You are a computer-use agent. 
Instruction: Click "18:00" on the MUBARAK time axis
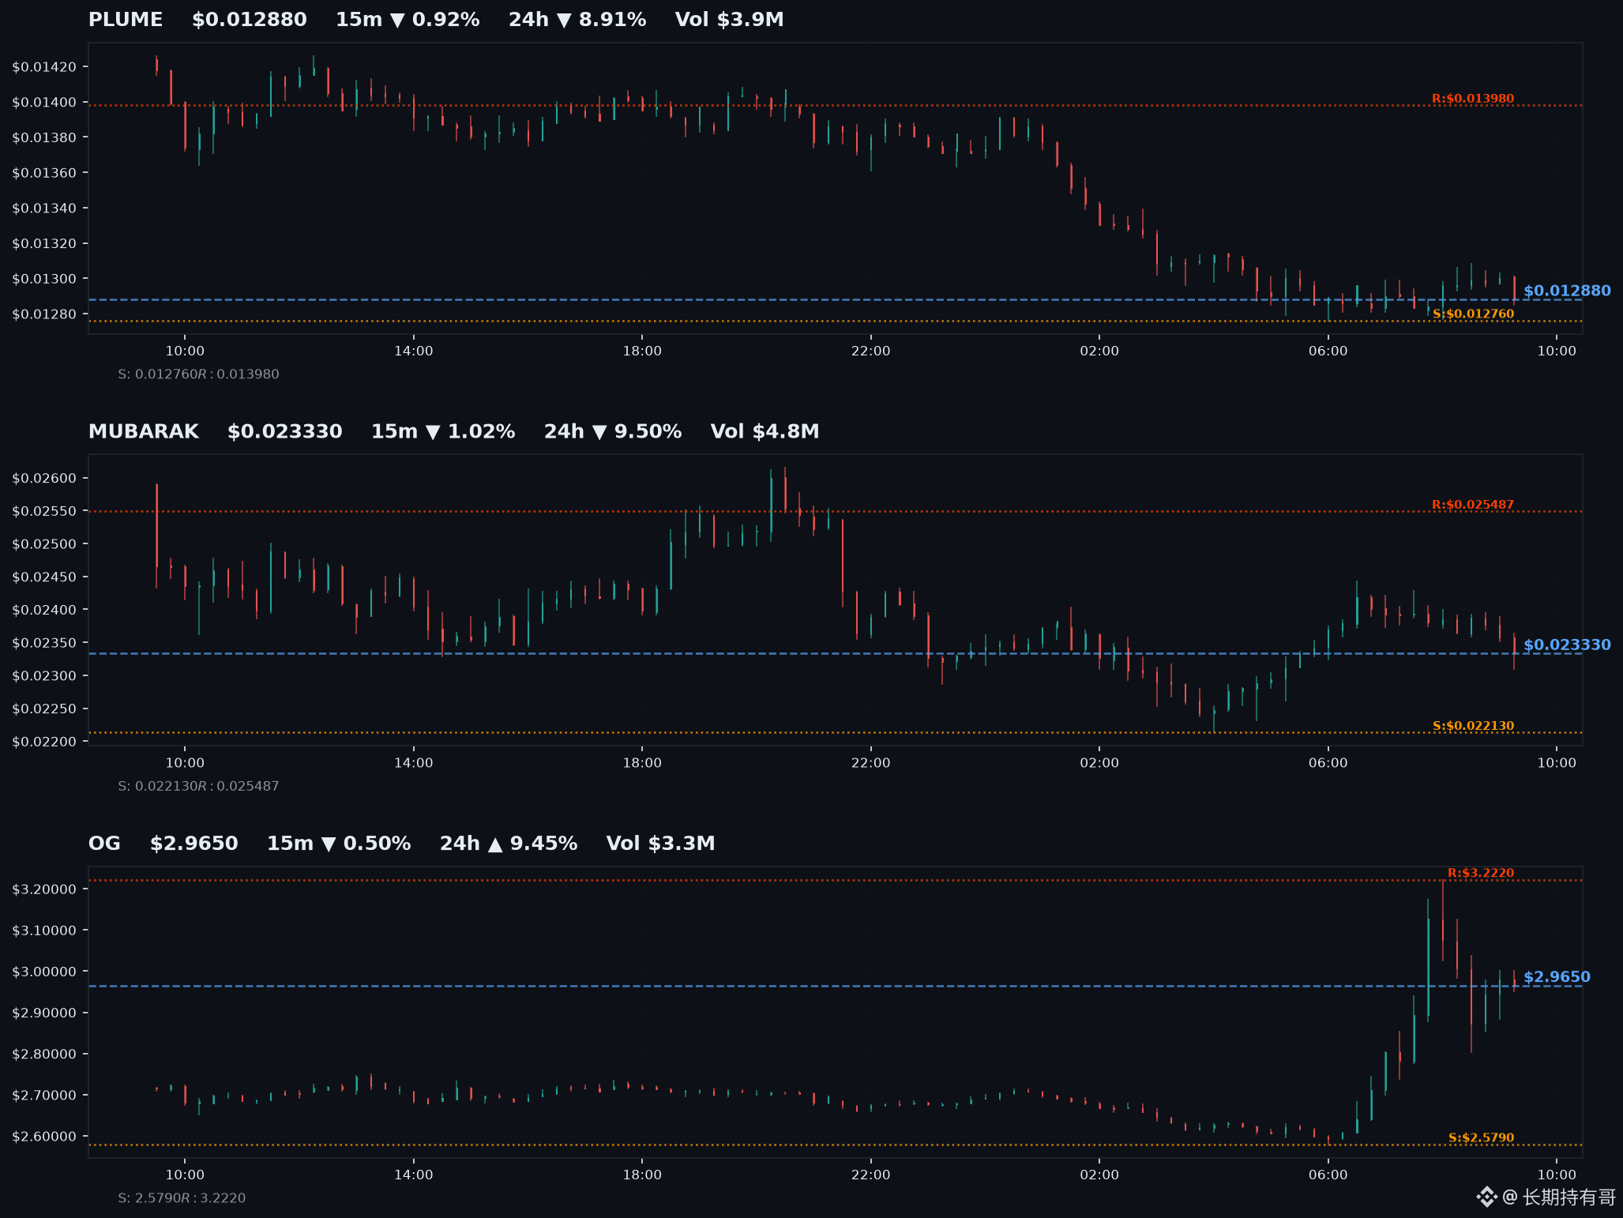pos(642,763)
